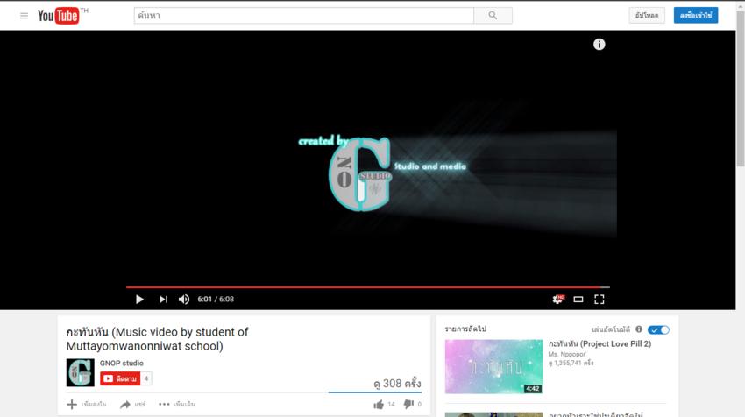
Task: Open the GNOP studio channel avatar
Action: point(81,372)
